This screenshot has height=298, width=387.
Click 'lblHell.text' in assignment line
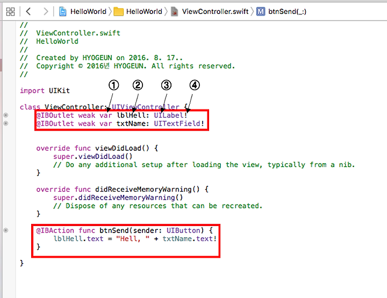78,239
